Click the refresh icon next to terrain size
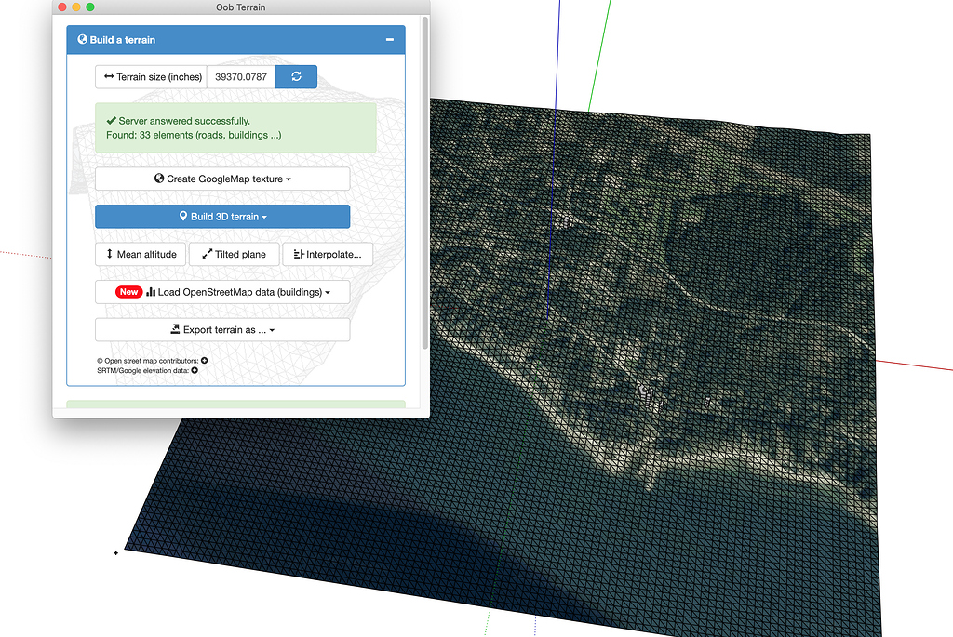The image size is (953, 637). [x=296, y=76]
